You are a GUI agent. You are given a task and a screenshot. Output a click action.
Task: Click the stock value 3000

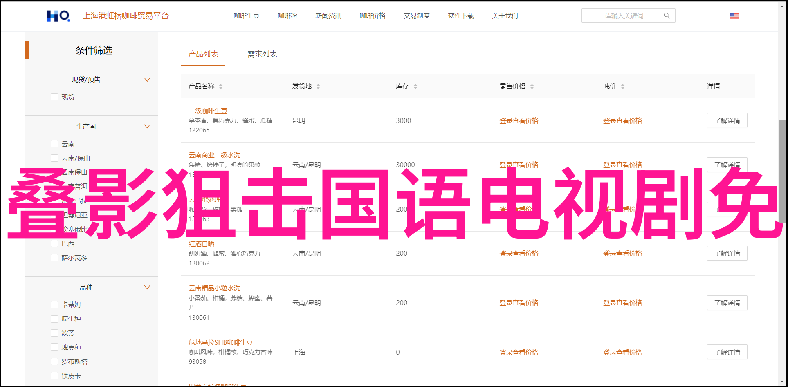tap(403, 120)
